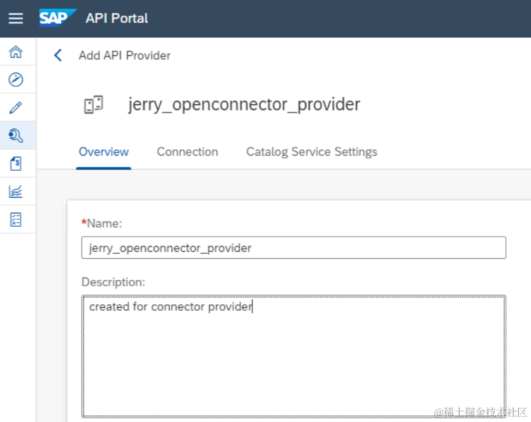Click the SAP logo
531x422 pixels.
tap(57, 18)
